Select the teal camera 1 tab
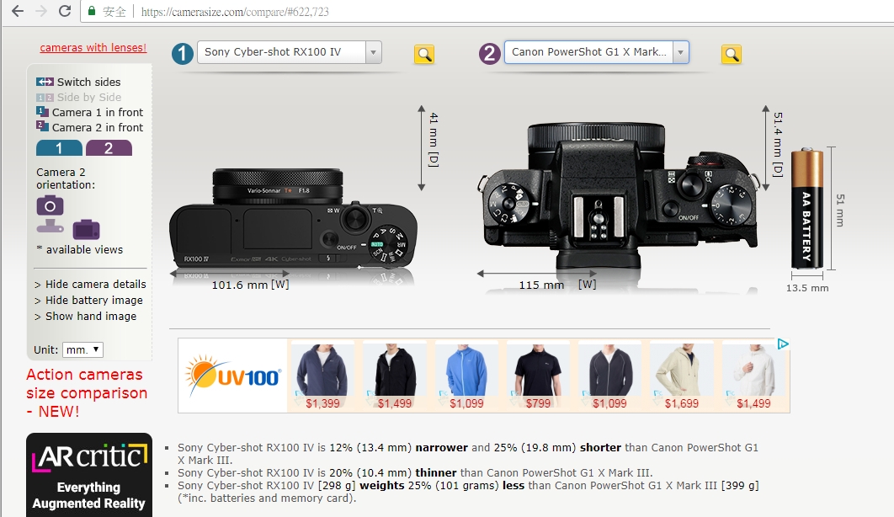894x517 pixels. [x=59, y=148]
